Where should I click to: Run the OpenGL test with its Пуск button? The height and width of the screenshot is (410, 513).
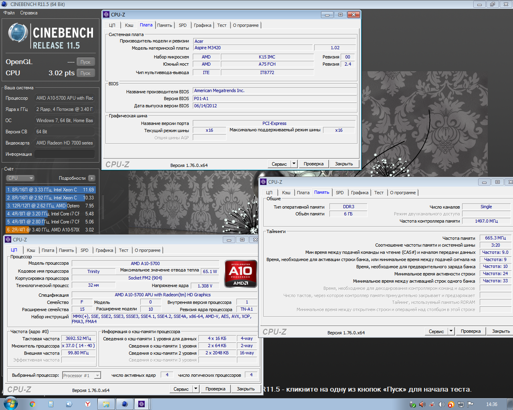[85, 62]
